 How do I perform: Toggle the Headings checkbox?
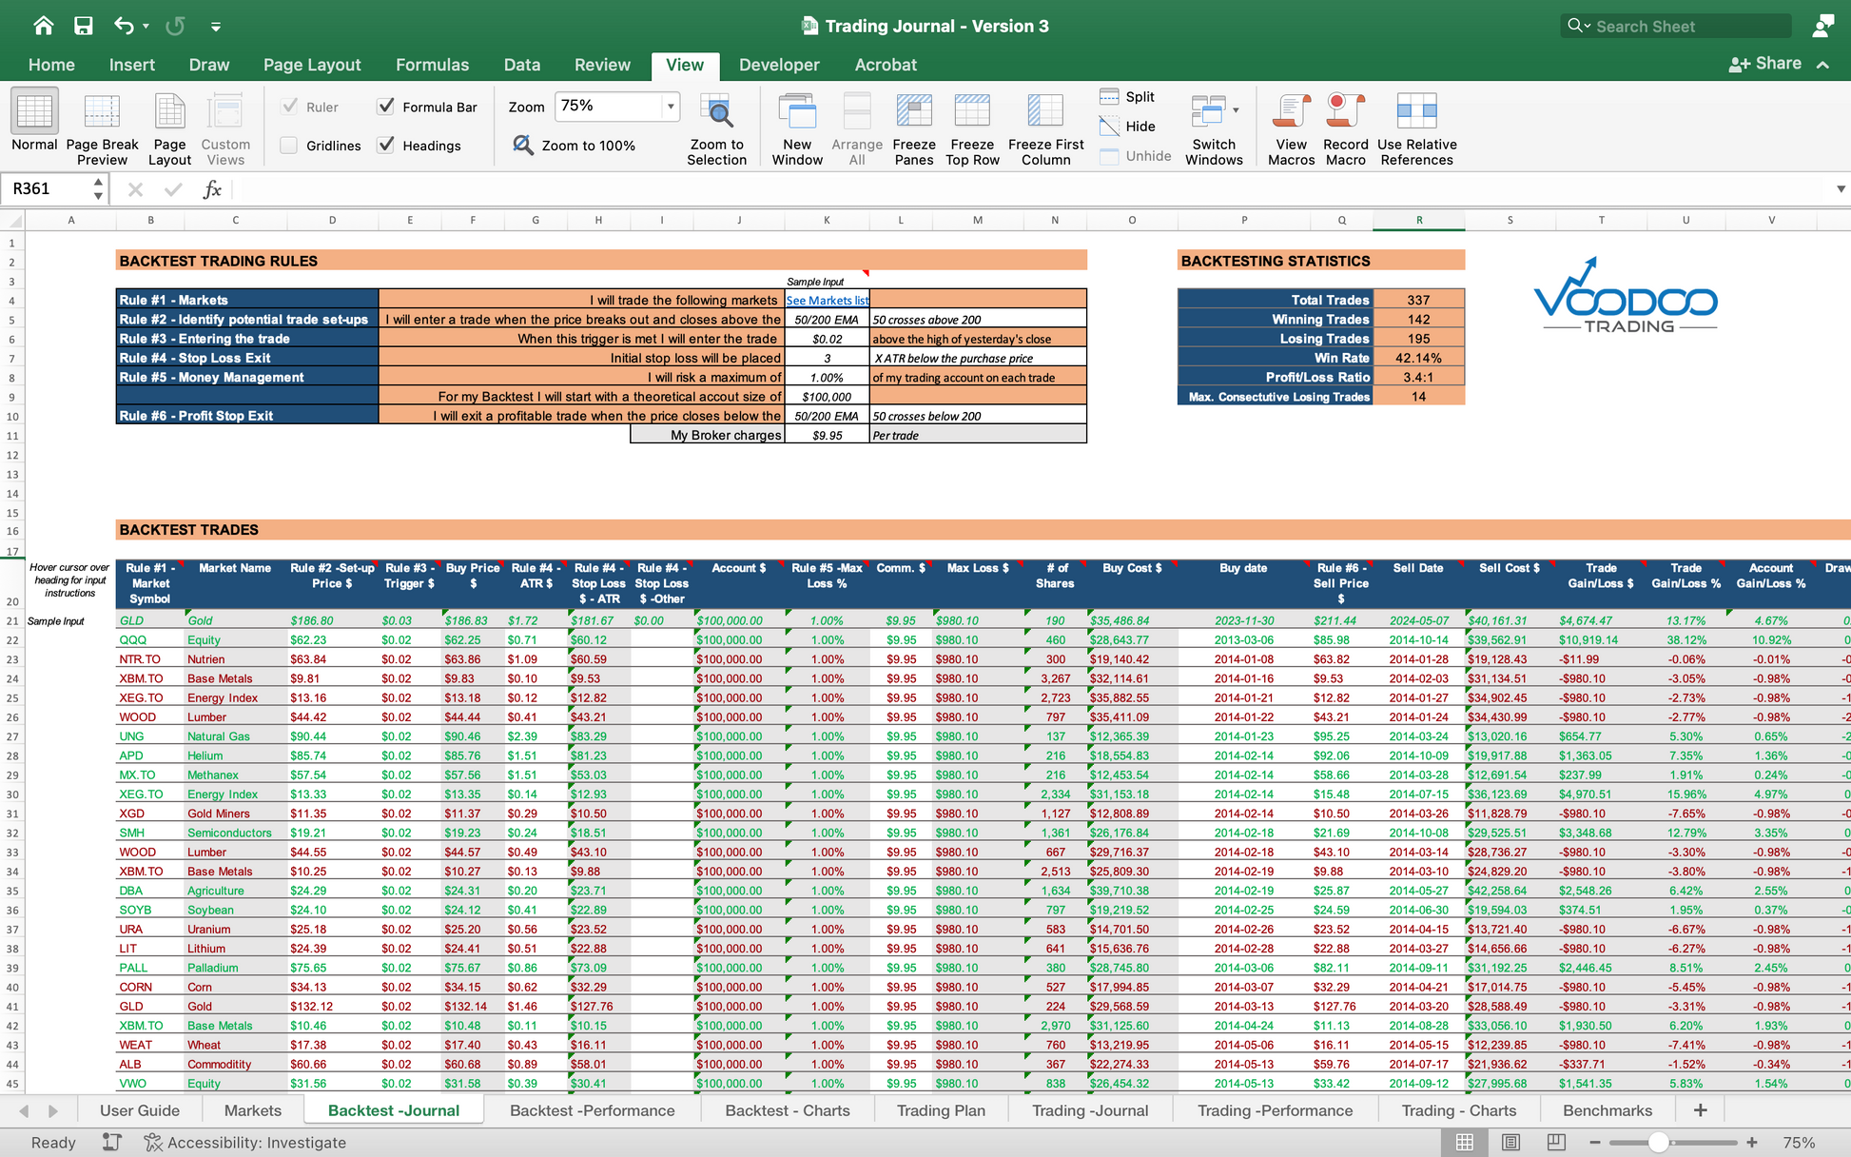(x=386, y=146)
